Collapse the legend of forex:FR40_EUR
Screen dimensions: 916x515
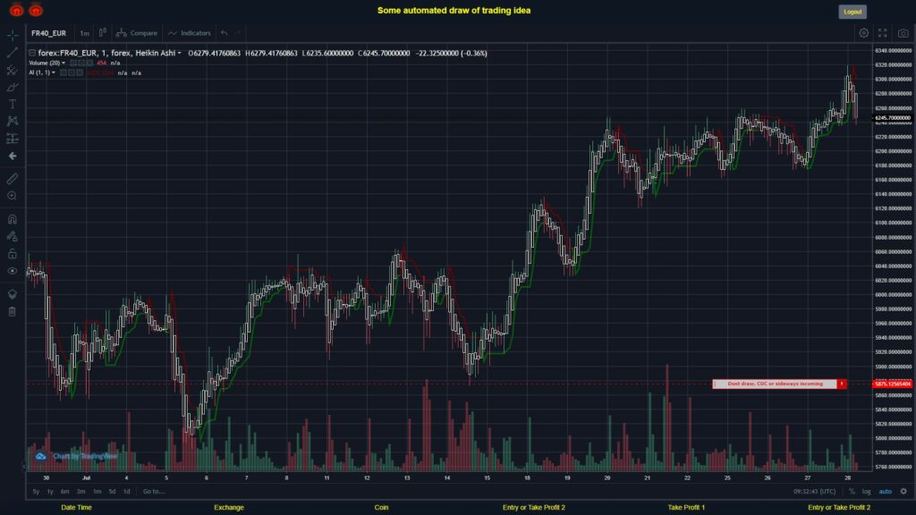pyautogui.click(x=32, y=53)
